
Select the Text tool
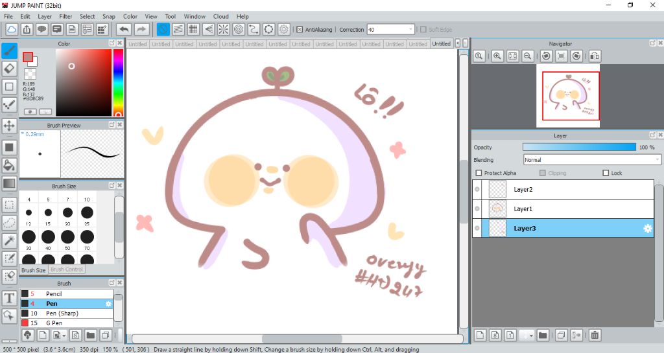(x=9, y=297)
